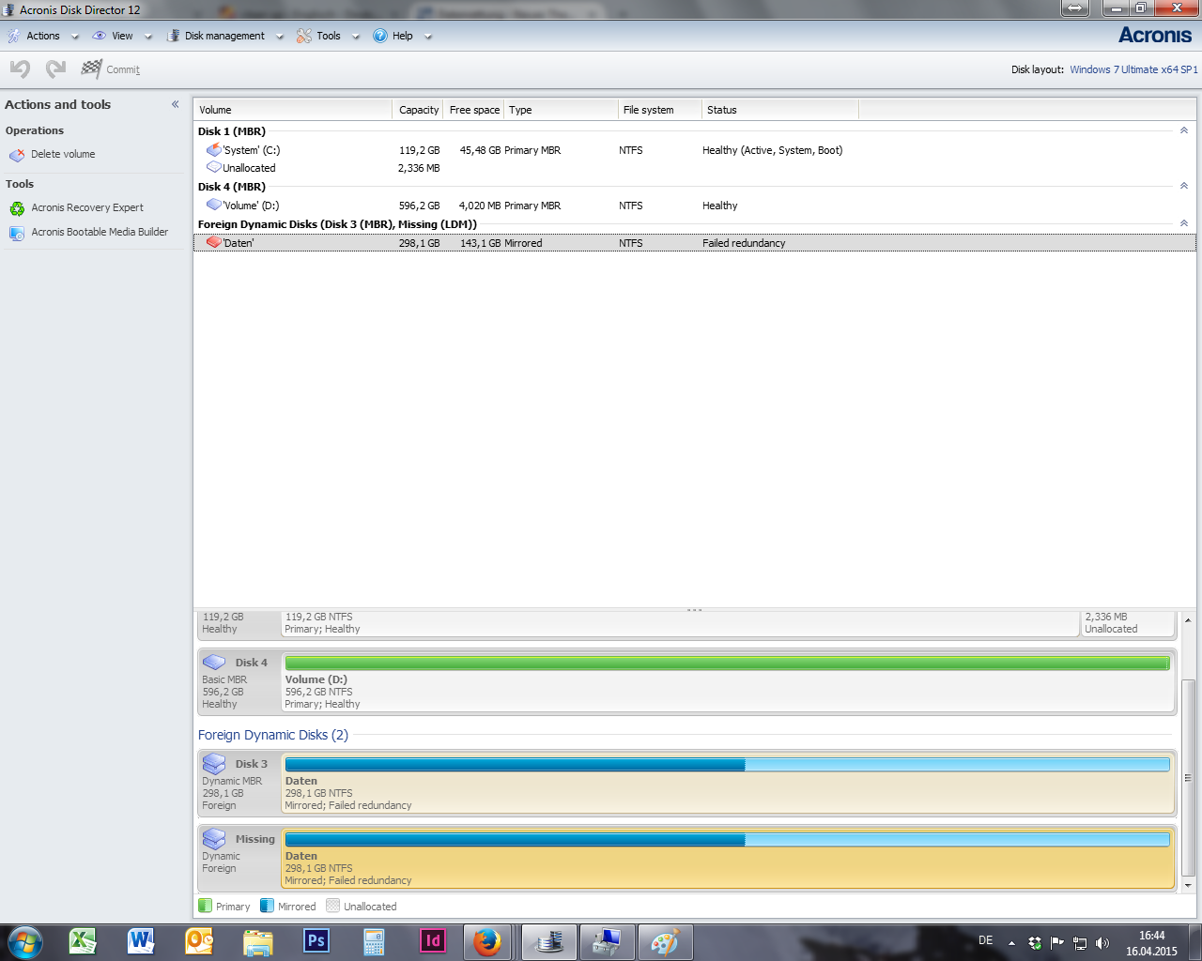Click the graphical panel scroll down arrow

[x=1188, y=885]
